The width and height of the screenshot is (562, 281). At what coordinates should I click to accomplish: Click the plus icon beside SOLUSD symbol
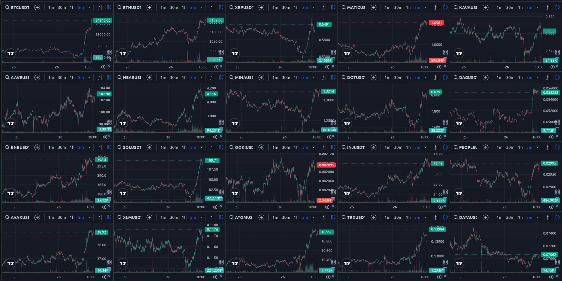click(x=149, y=147)
